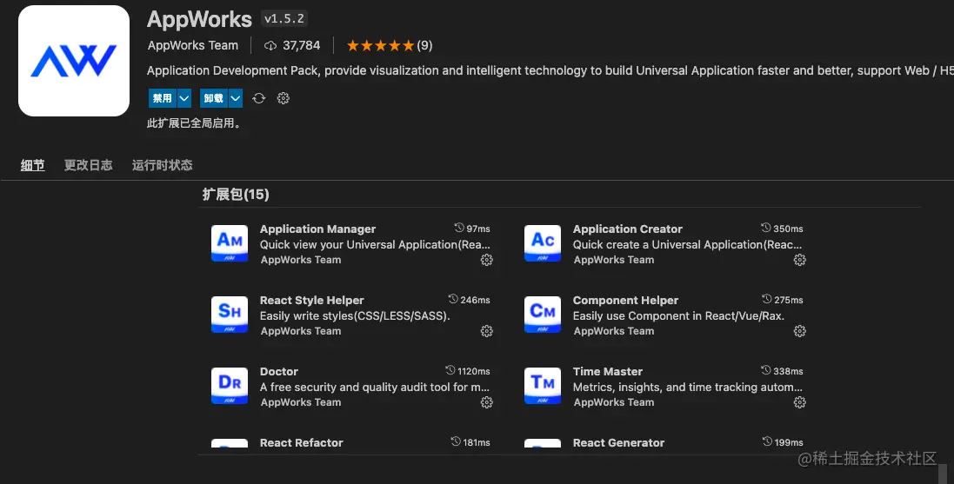This screenshot has width=954, height=484.
Task: Click the 禁用 (disable) button
Action: tap(163, 98)
